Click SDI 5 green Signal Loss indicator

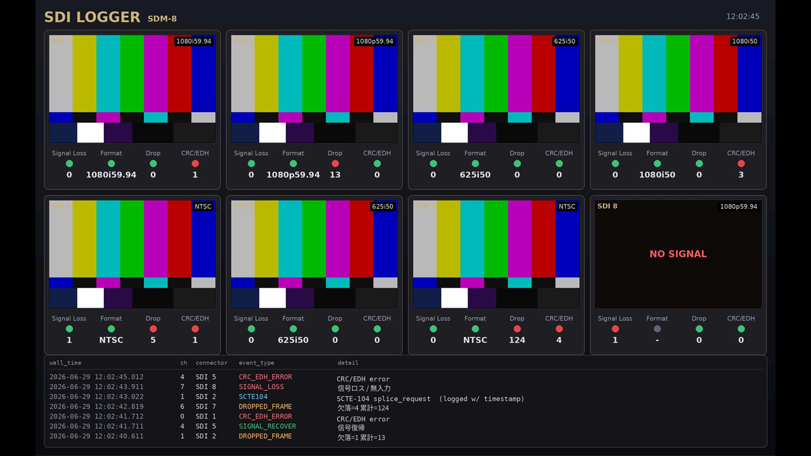[x=69, y=329]
